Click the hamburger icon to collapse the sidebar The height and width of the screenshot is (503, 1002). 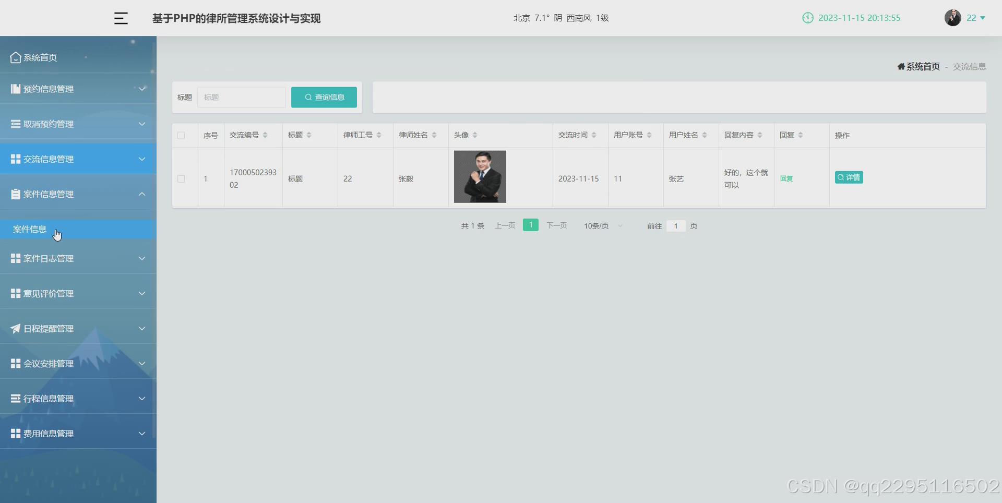(121, 18)
